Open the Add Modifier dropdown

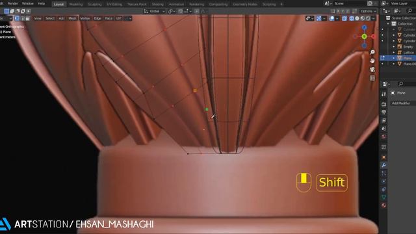pos(403,103)
